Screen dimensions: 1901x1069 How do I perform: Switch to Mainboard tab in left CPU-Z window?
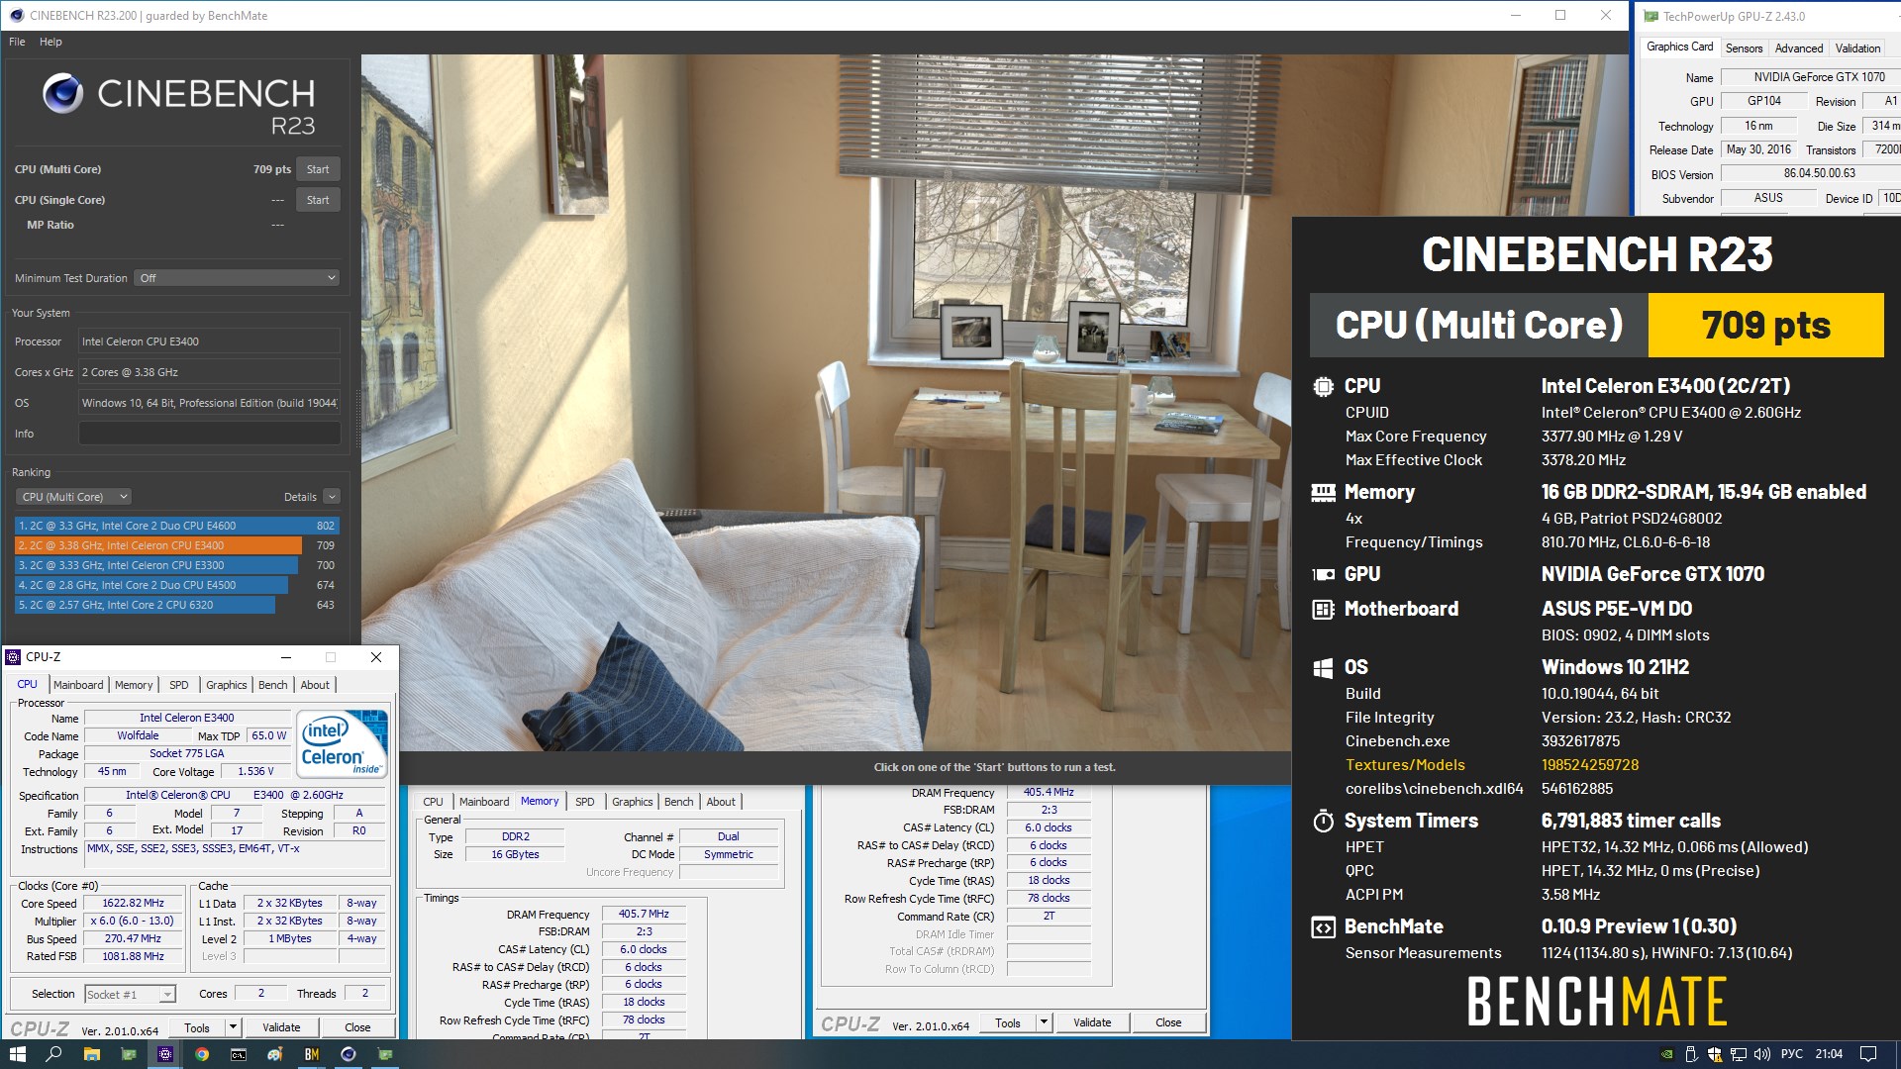click(x=78, y=685)
